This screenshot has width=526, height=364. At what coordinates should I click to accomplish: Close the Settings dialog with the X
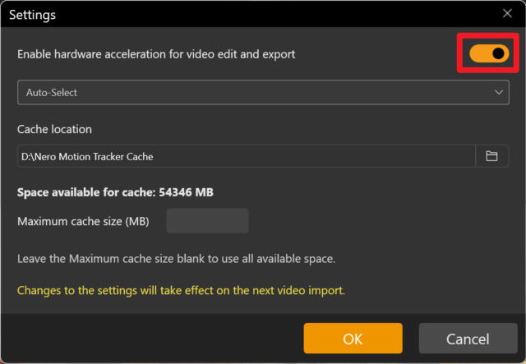coord(507,13)
